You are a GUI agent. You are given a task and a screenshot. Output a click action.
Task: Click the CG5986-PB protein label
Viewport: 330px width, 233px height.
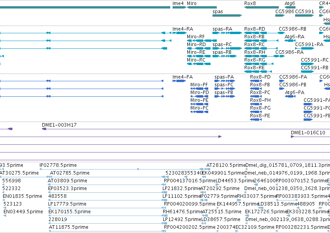[293, 85]
